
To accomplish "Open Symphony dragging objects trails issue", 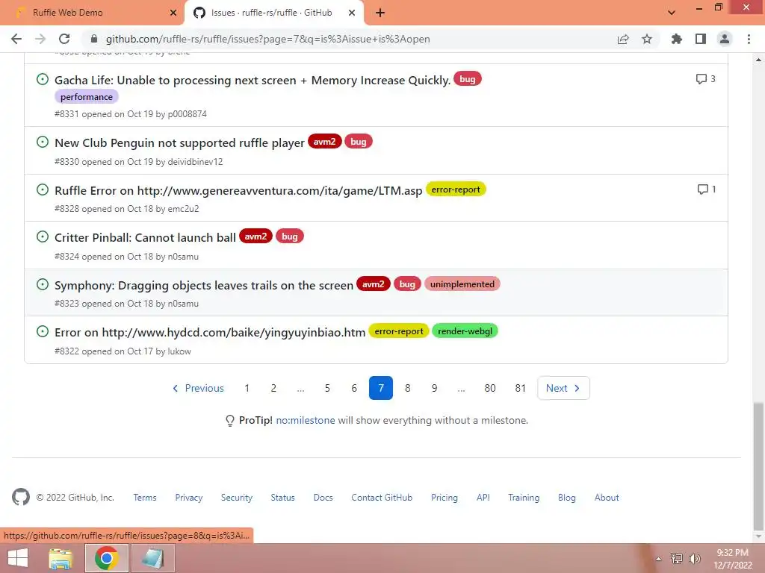I will coord(204,286).
